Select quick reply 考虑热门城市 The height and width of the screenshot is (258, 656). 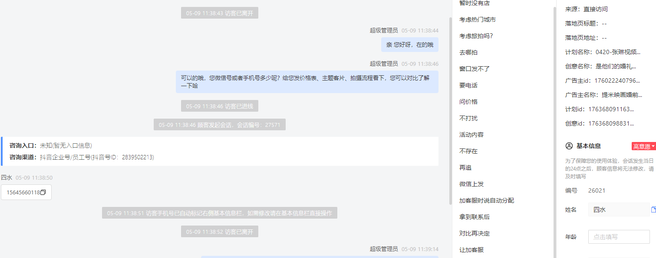[x=478, y=19]
